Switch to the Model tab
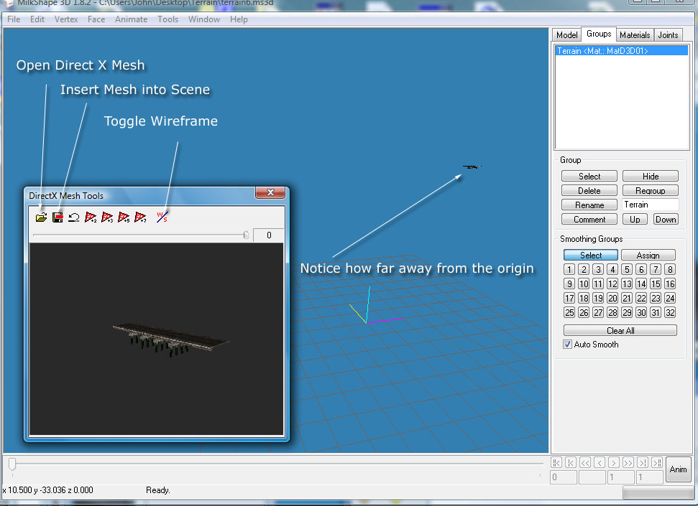The width and height of the screenshot is (698, 506). point(566,34)
